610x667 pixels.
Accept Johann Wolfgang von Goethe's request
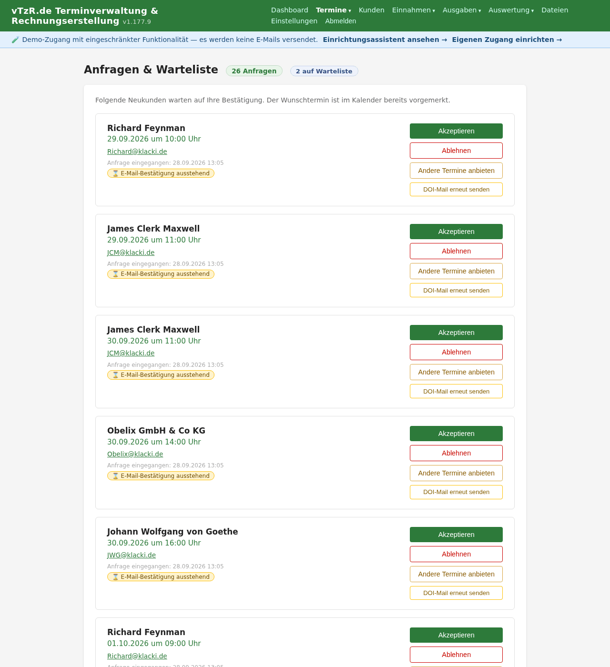pos(456,535)
